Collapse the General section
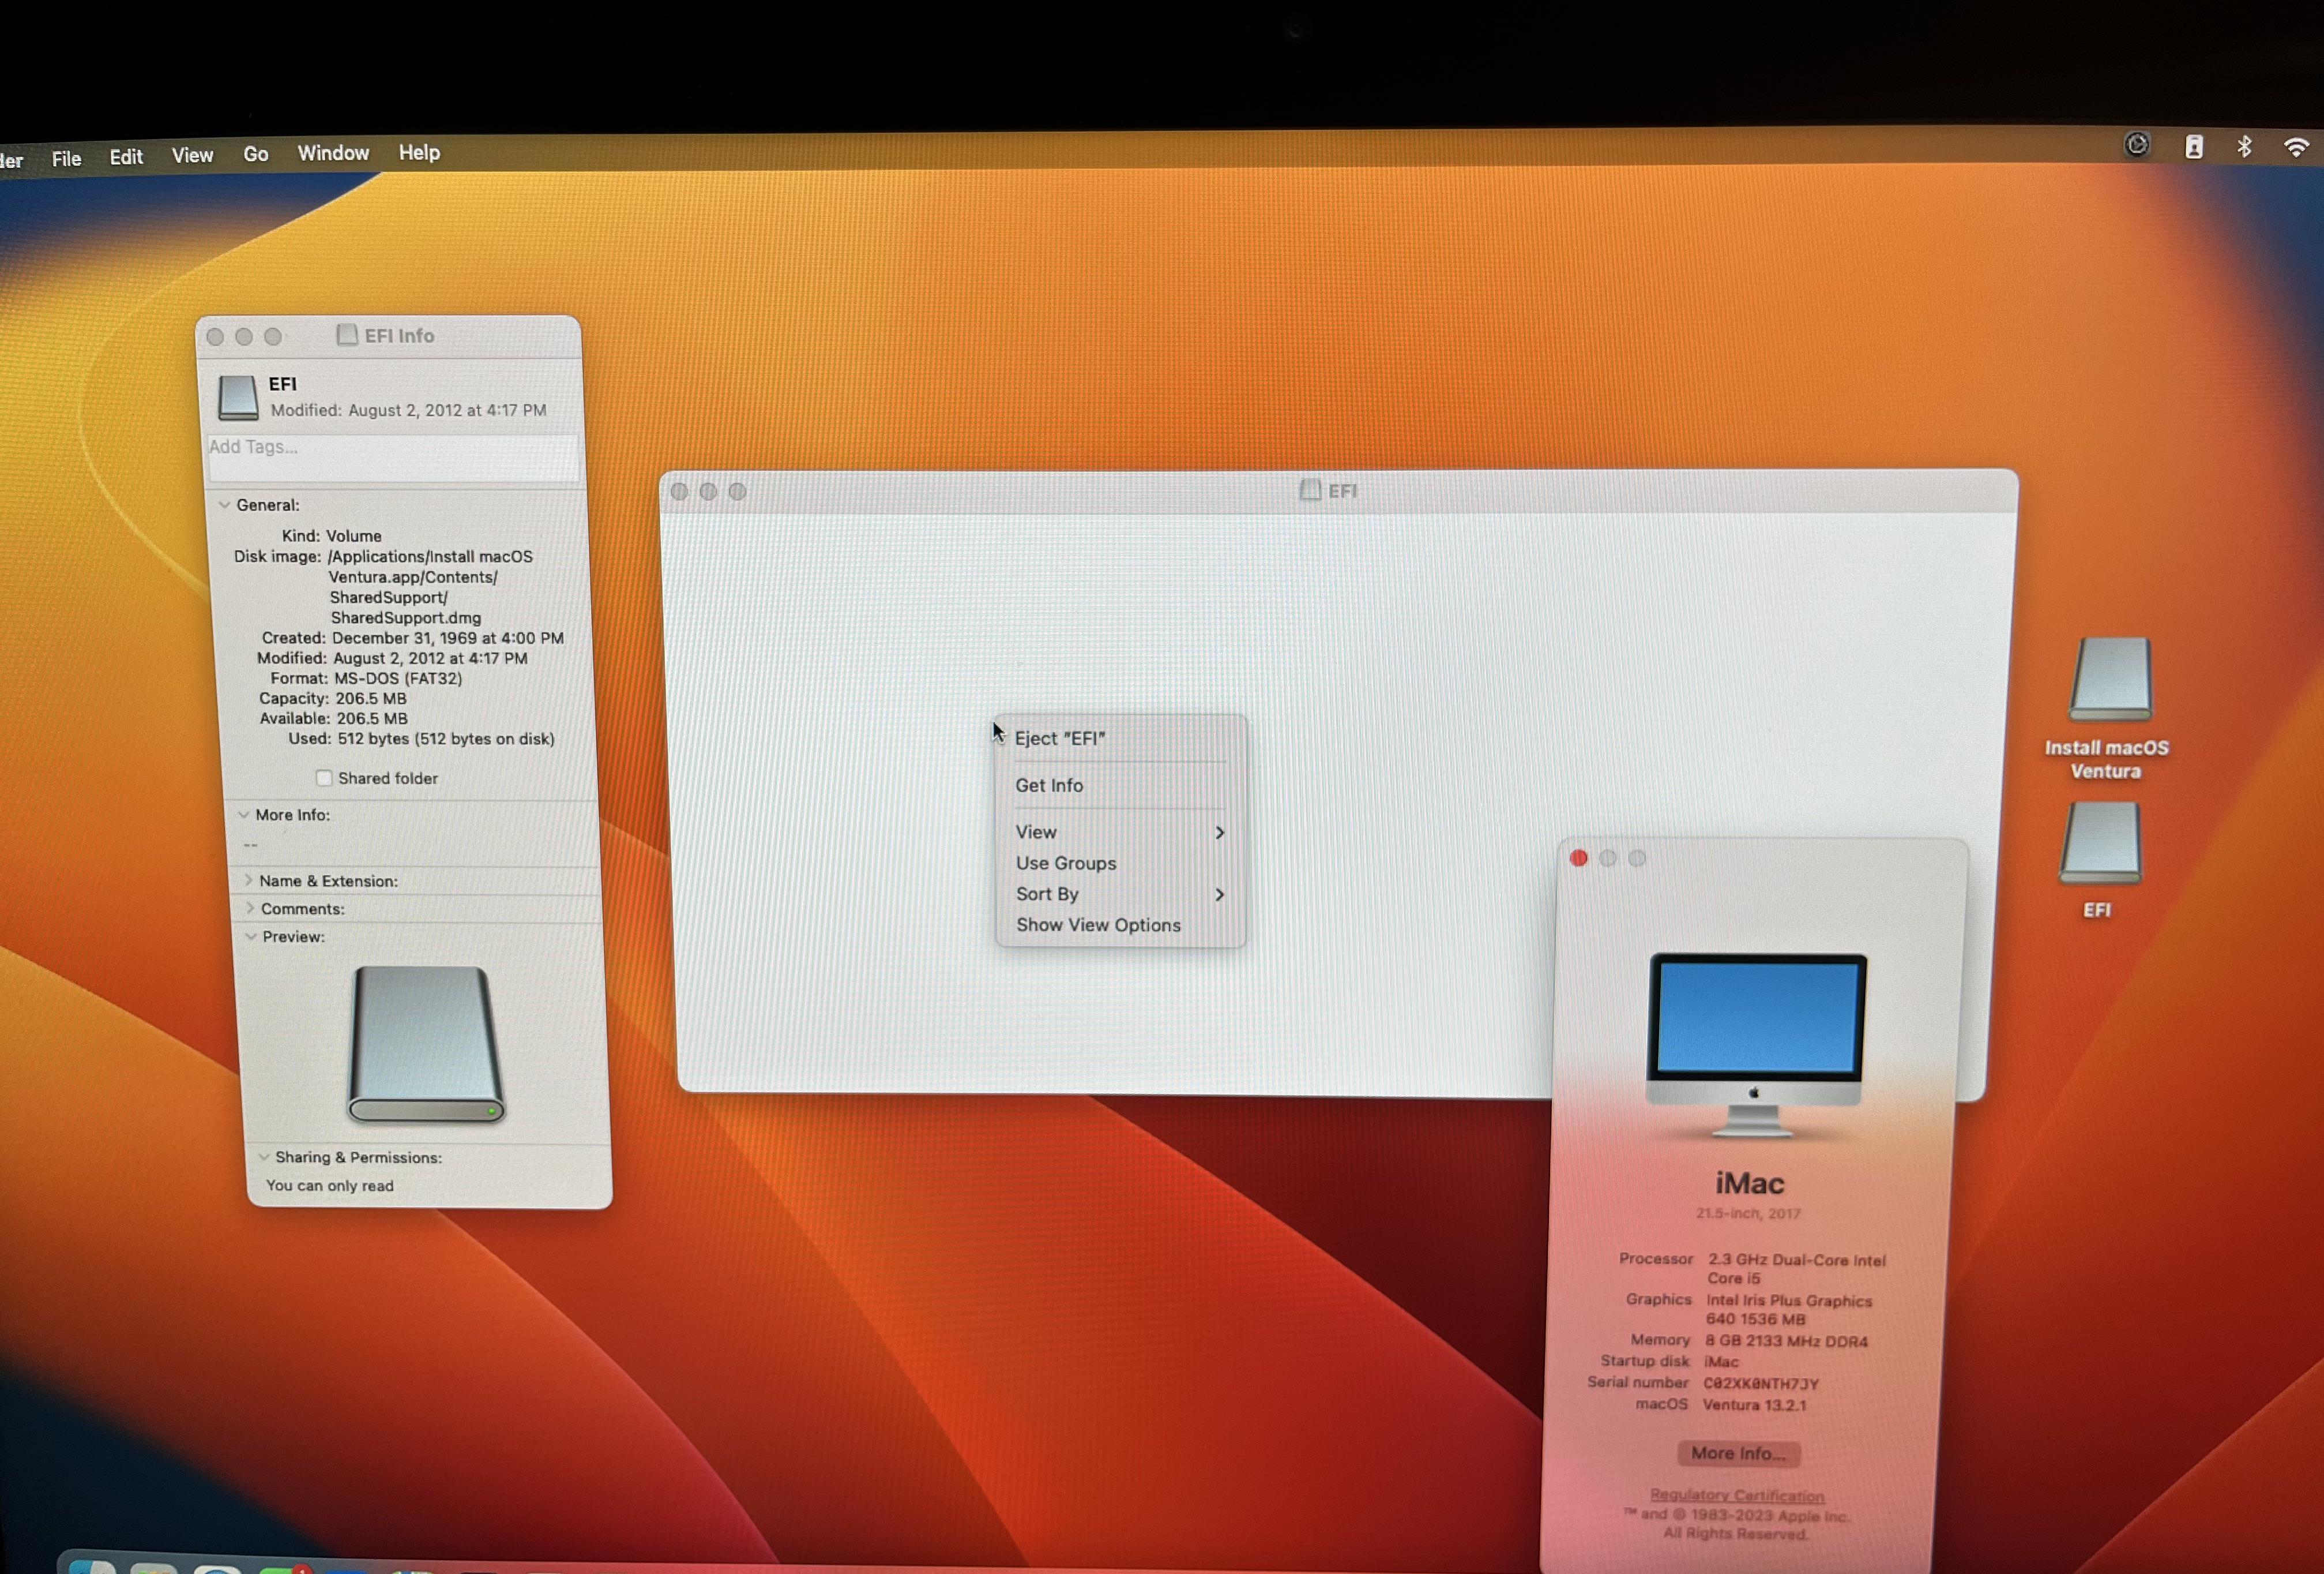Viewport: 2324px width, 1574px height. point(225,505)
